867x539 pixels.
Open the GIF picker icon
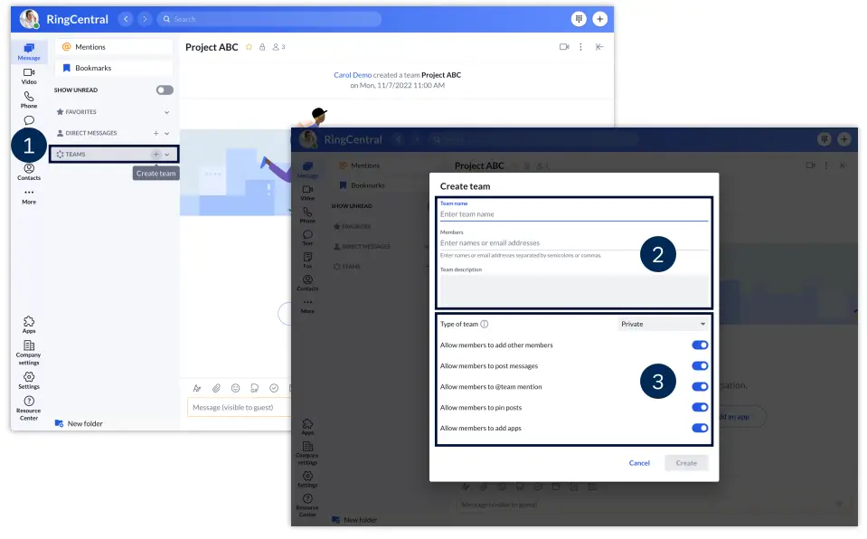pyautogui.click(x=254, y=389)
